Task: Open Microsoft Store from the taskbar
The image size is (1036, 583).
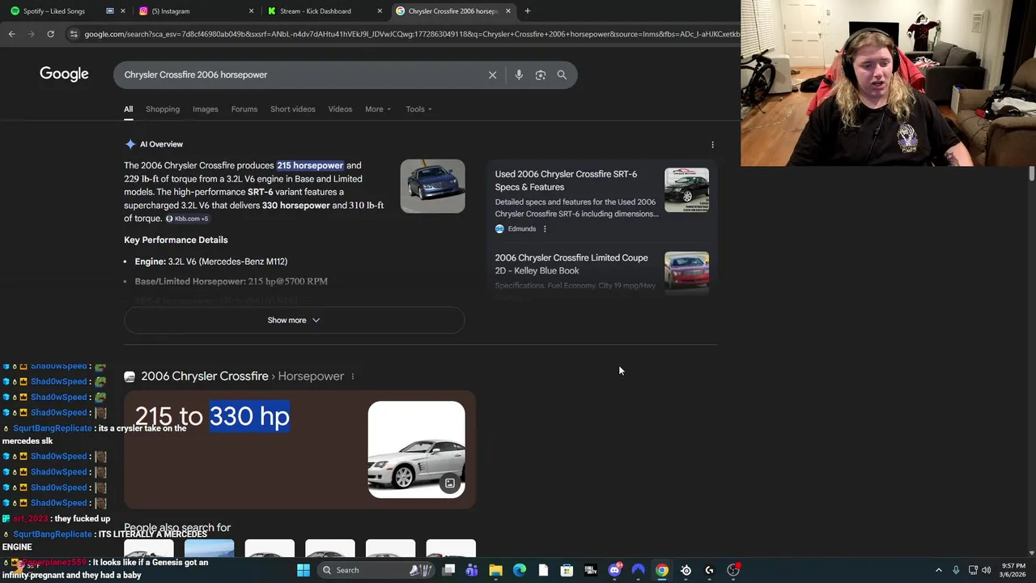Action: [567, 570]
